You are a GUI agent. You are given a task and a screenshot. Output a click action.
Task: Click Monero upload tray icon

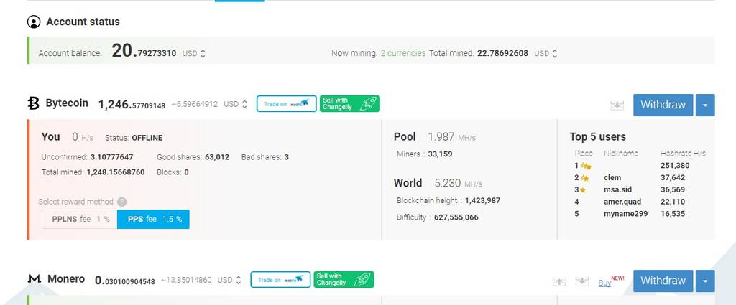pos(559,281)
